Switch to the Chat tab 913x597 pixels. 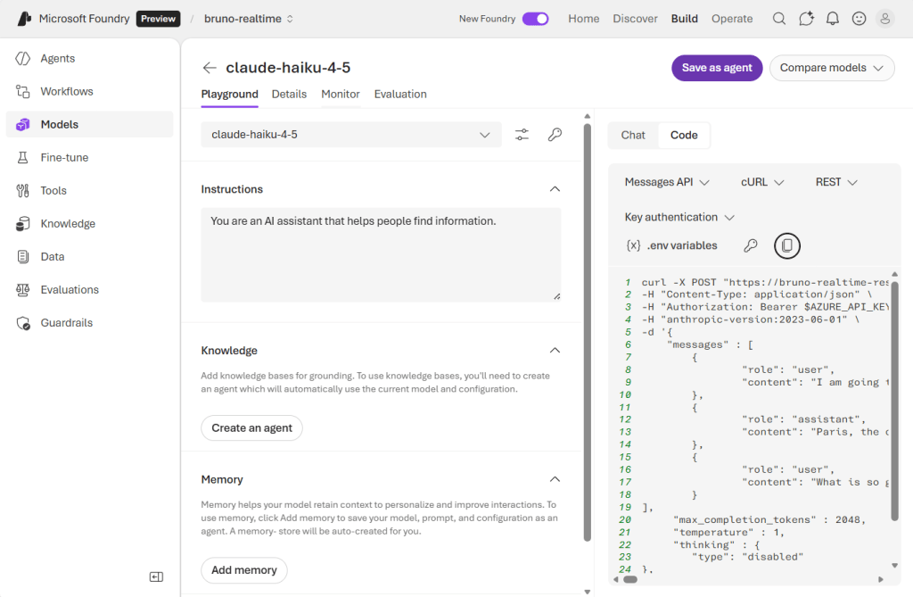(632, 135)
